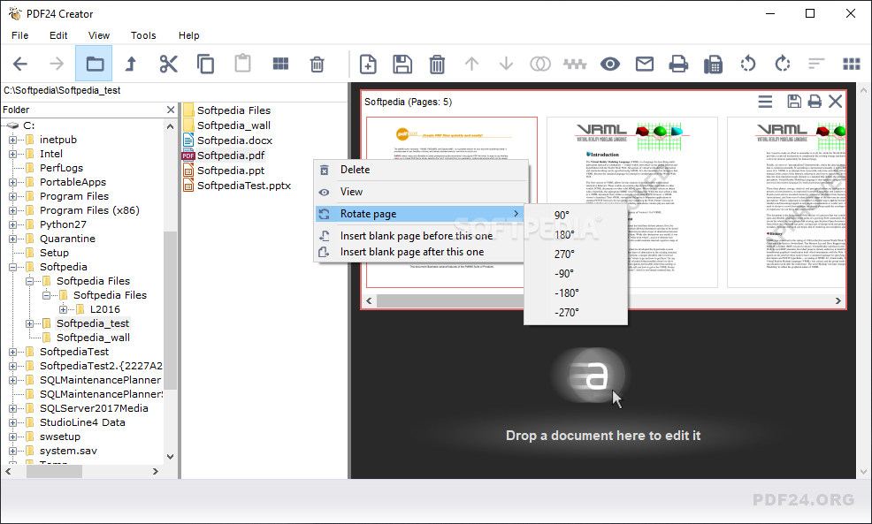Image resolution: width=872 pixels, height=524 pixels.
Task: Delete document with editor toolbar trash icon
Action: (437, 65)
